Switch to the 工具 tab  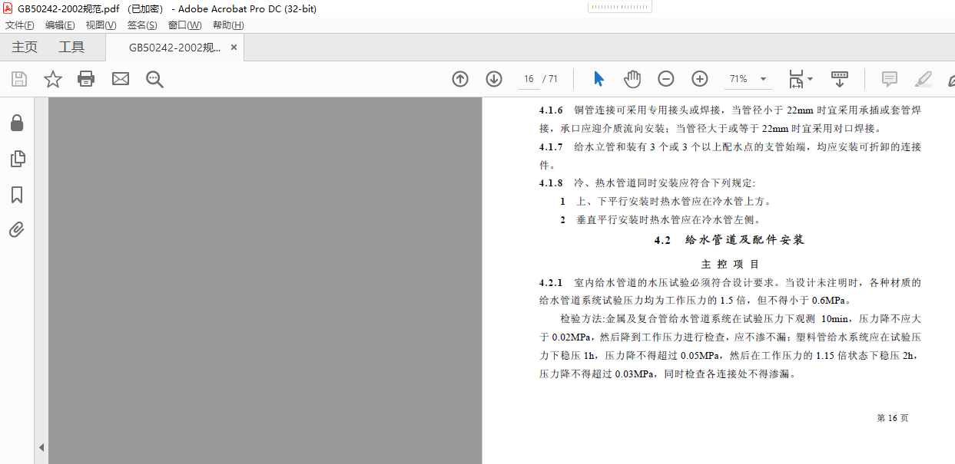click(71, 48)
